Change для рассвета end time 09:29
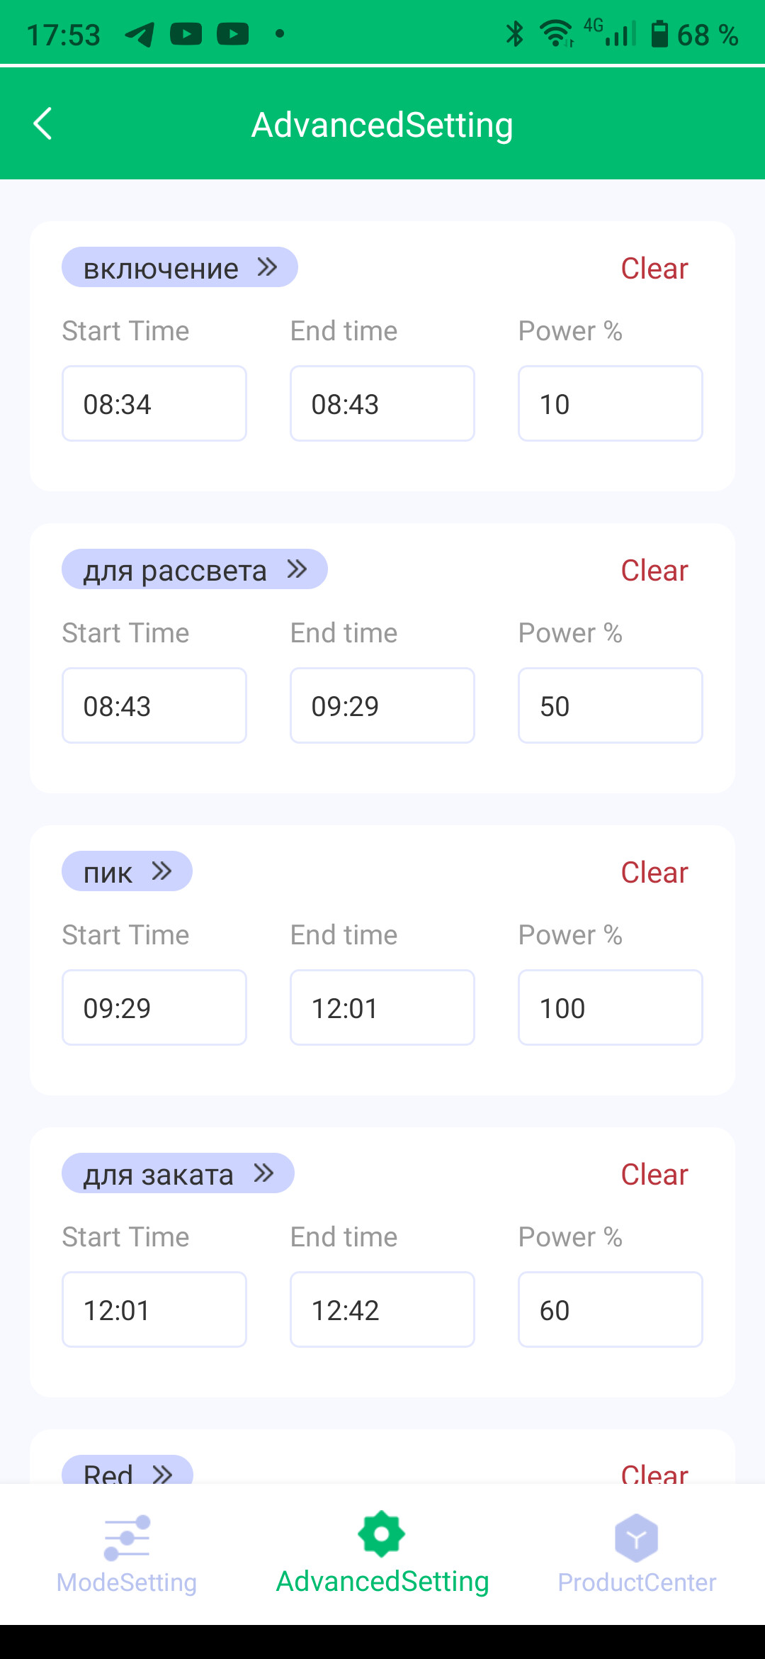The width and height of the screenshot is (765, 1659). (x=382, y=706)
